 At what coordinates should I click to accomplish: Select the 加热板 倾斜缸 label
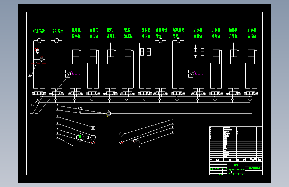pos(198,33)
